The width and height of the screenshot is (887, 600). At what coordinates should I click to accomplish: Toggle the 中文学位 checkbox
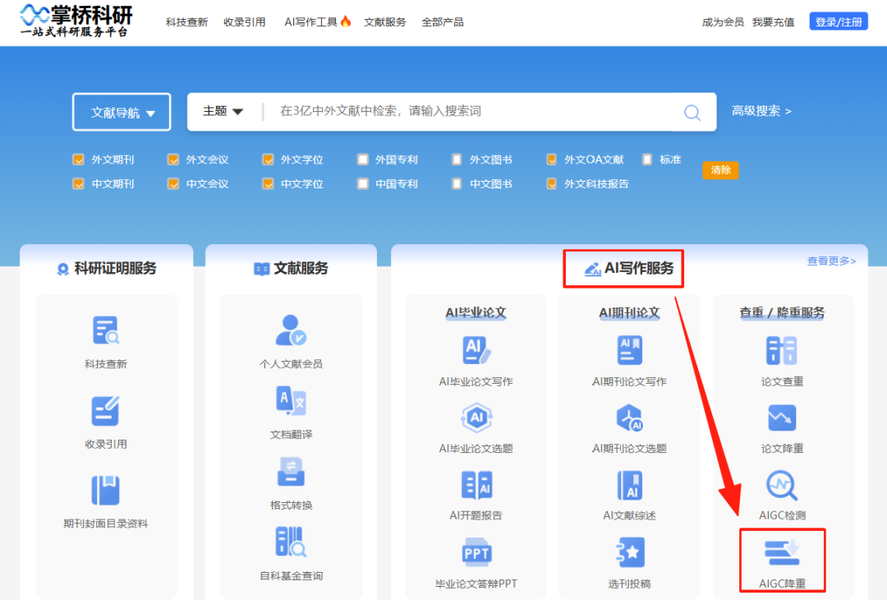pyautogui.click(x=268, y=183)
